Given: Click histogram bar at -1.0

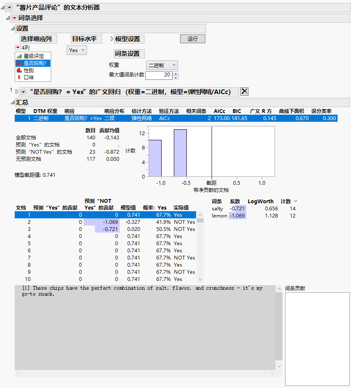Looking at the screenshot, I should [x=155, y=158].
